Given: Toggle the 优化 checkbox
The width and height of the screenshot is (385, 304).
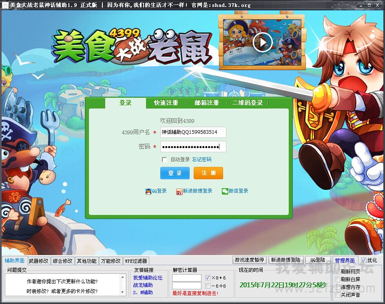Looking at the screenshot, I should (x=364, y=260).
